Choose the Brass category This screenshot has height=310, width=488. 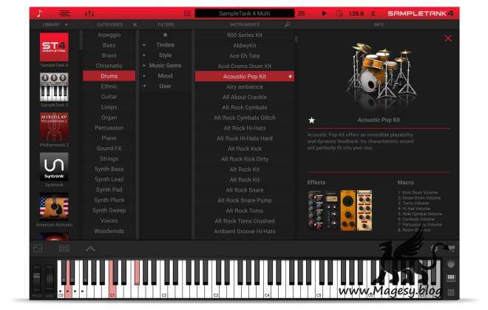(x=109, y=55)
